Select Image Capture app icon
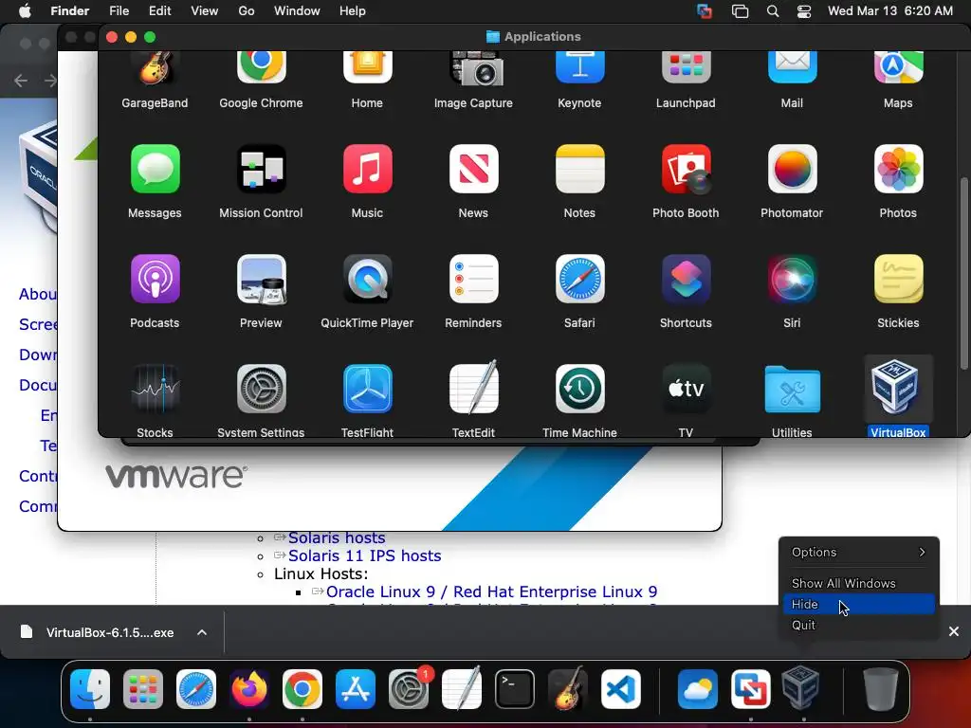The width and height of the screenshot is (971, 728). [x=476, y=69]
